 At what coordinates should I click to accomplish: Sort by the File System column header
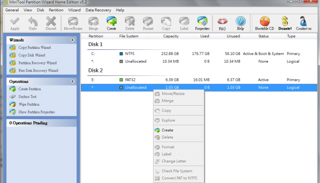pos(129,36)
